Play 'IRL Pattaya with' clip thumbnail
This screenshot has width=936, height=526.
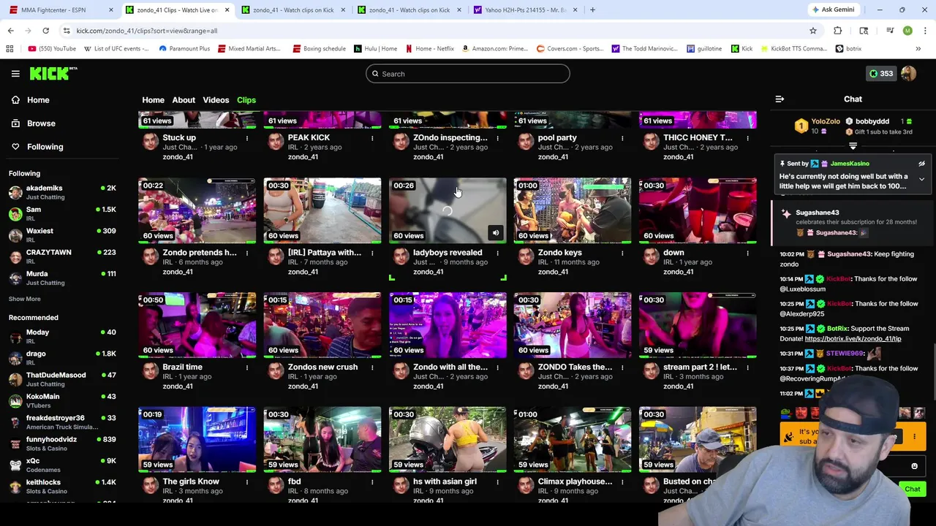[322, 210]
